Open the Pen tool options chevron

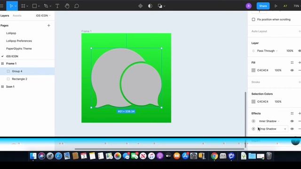click(x=50, y=6)
